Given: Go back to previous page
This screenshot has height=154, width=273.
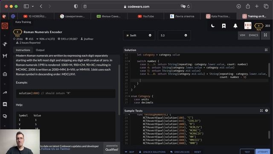Looking at the screenshot, I should pyautogui.click(x=41, y=6).
